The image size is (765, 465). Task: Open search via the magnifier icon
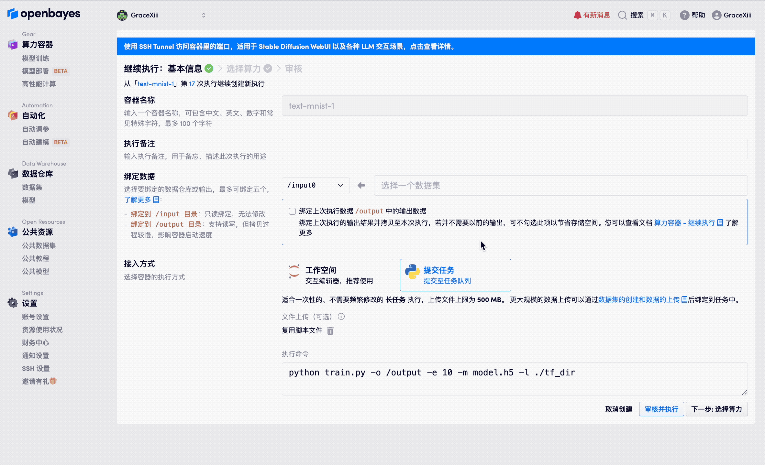tap(622, 15)
